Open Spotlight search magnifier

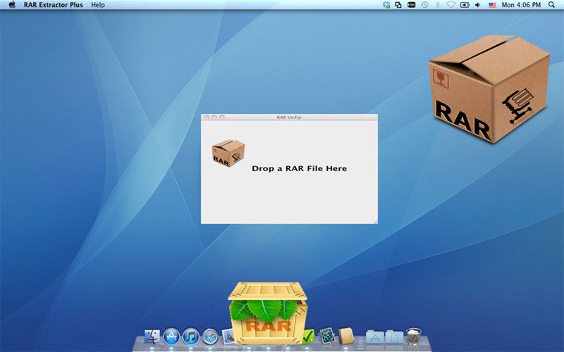(x=551, y=5)
